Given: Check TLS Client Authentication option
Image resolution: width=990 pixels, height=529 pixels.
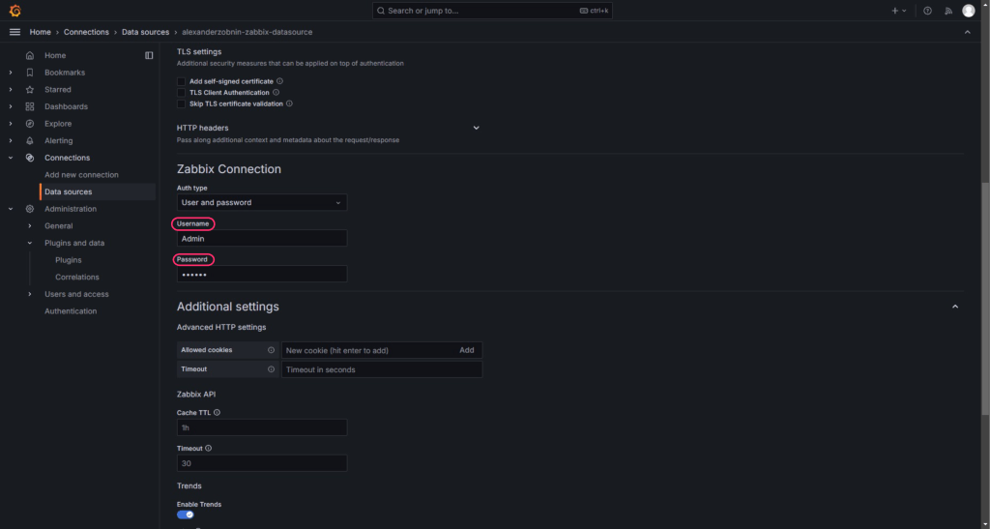Looking at the screenshot, I should tap(181, 93).
